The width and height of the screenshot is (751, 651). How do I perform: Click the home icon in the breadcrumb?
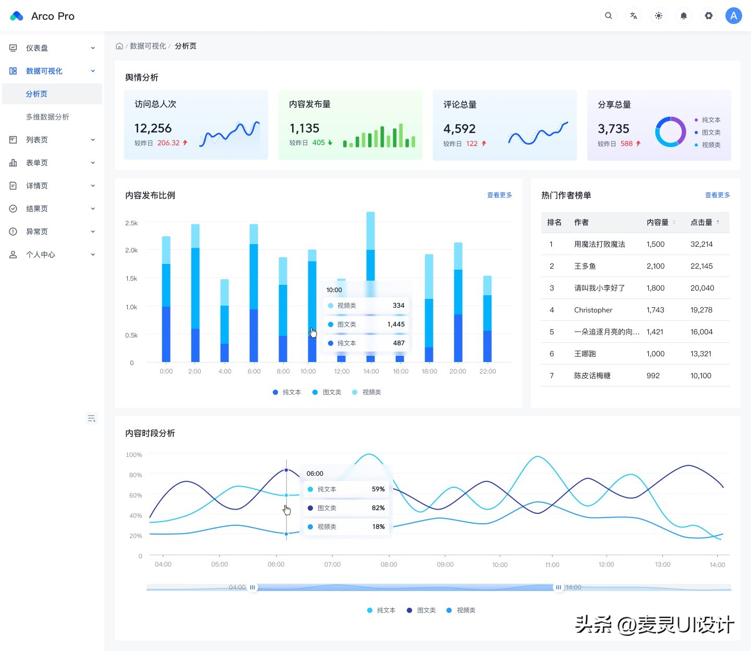(119, 46)
